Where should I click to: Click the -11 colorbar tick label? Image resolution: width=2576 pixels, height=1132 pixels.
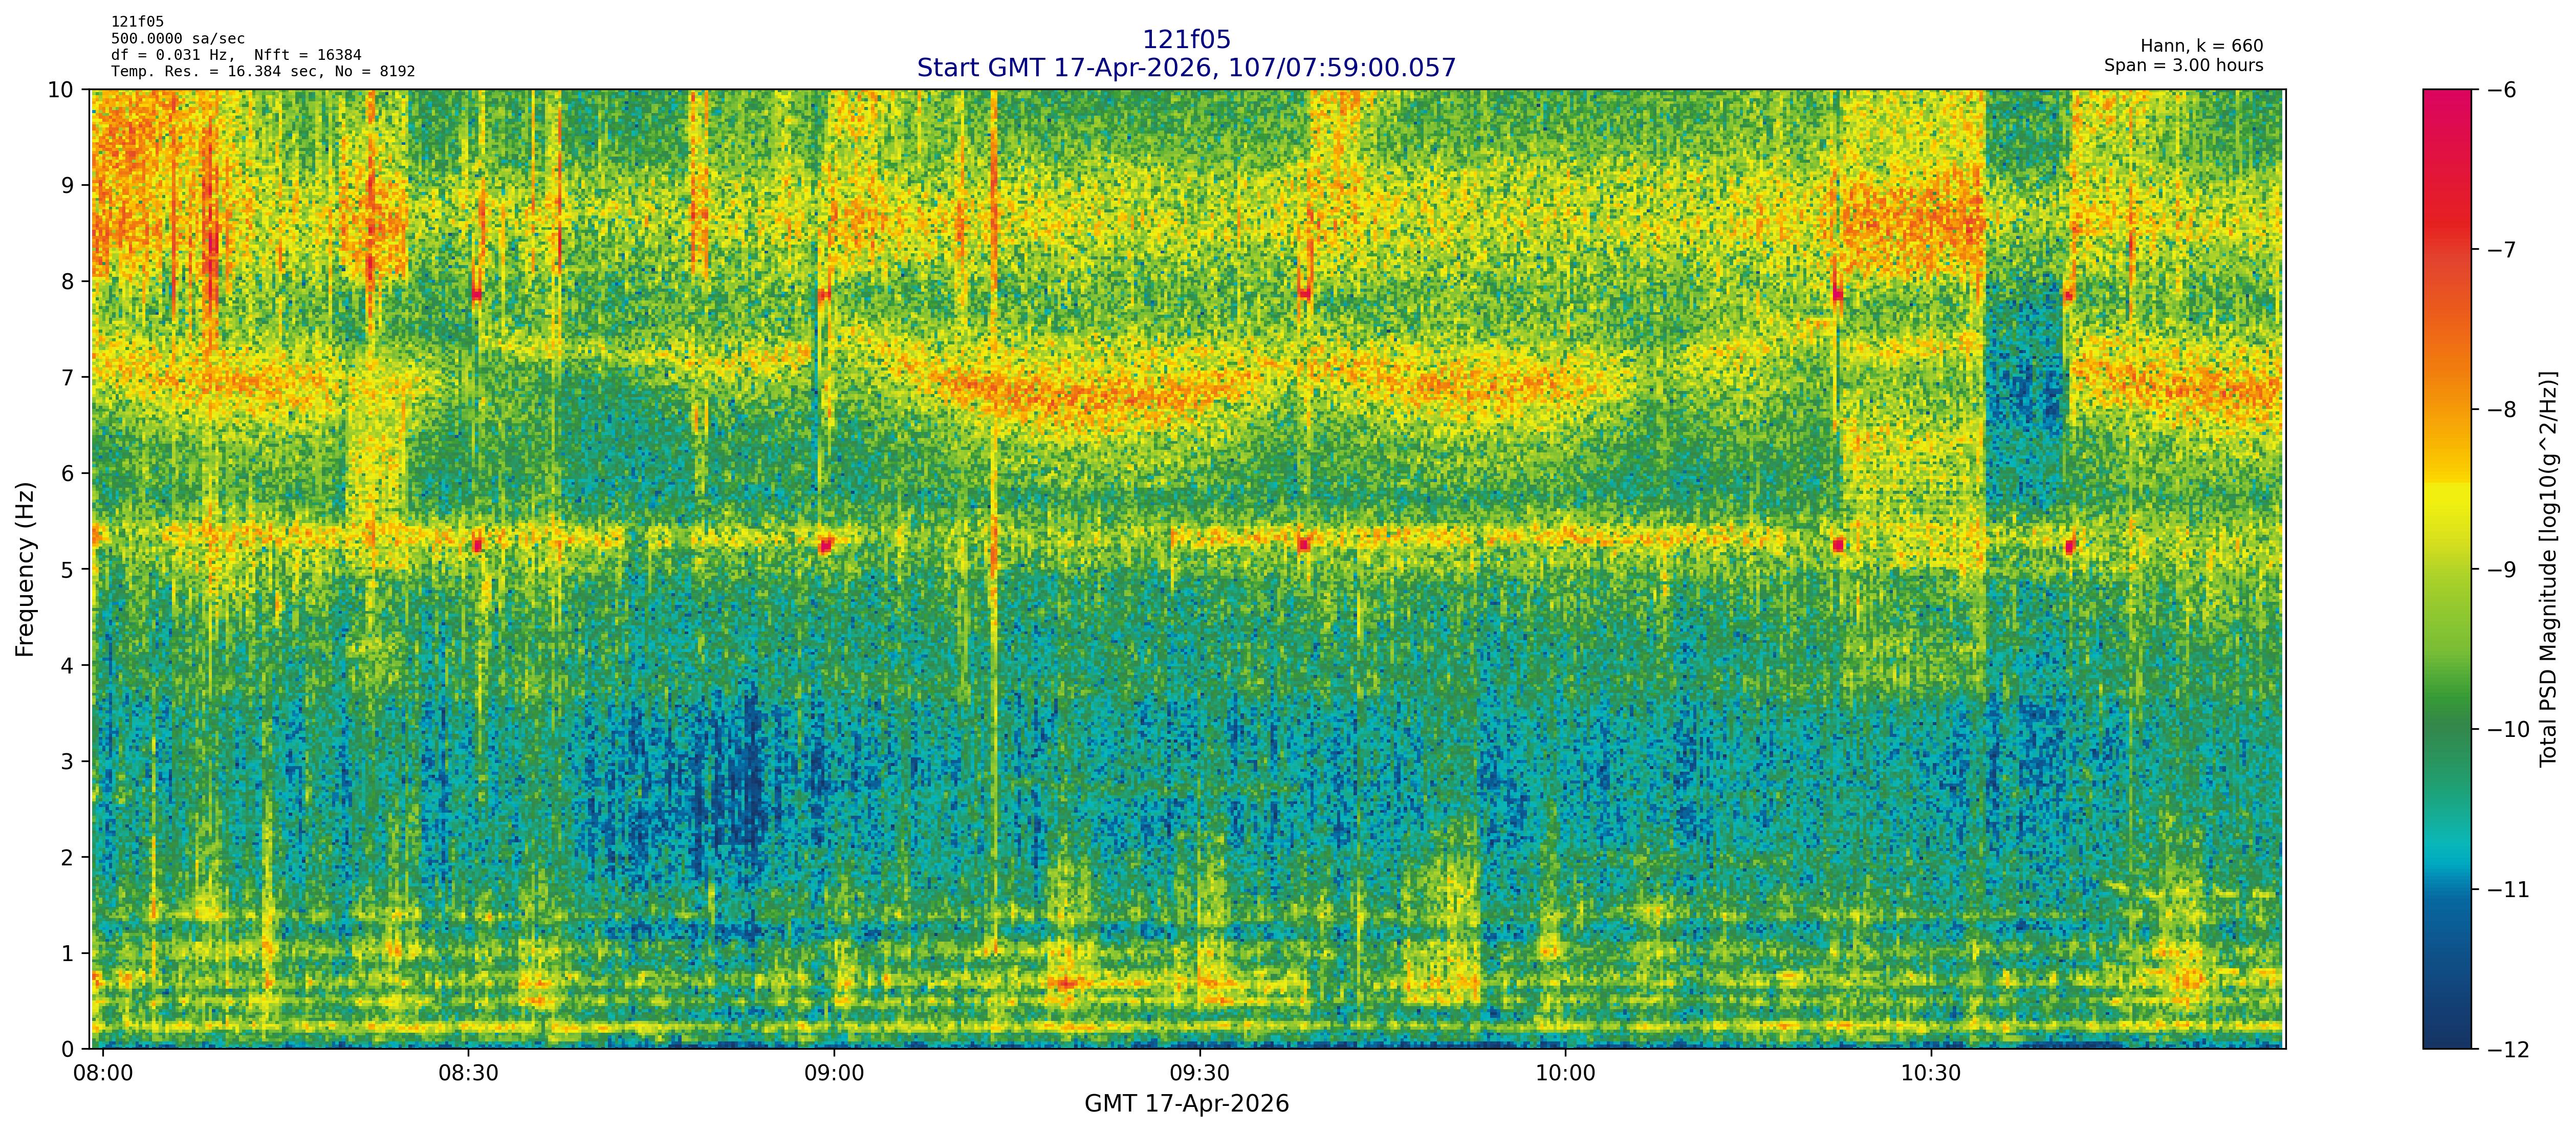coord(2509,889)
